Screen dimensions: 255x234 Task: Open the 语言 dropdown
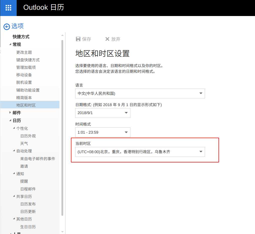pyautogui.click(x=140, y=93)
